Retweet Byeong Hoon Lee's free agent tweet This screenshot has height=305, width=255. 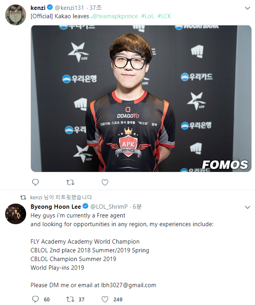[x=70, y=299]
